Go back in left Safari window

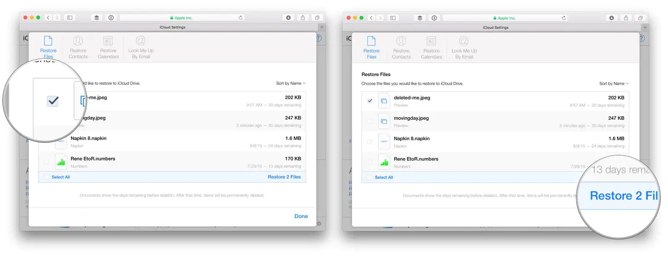[x=48, y=17]
